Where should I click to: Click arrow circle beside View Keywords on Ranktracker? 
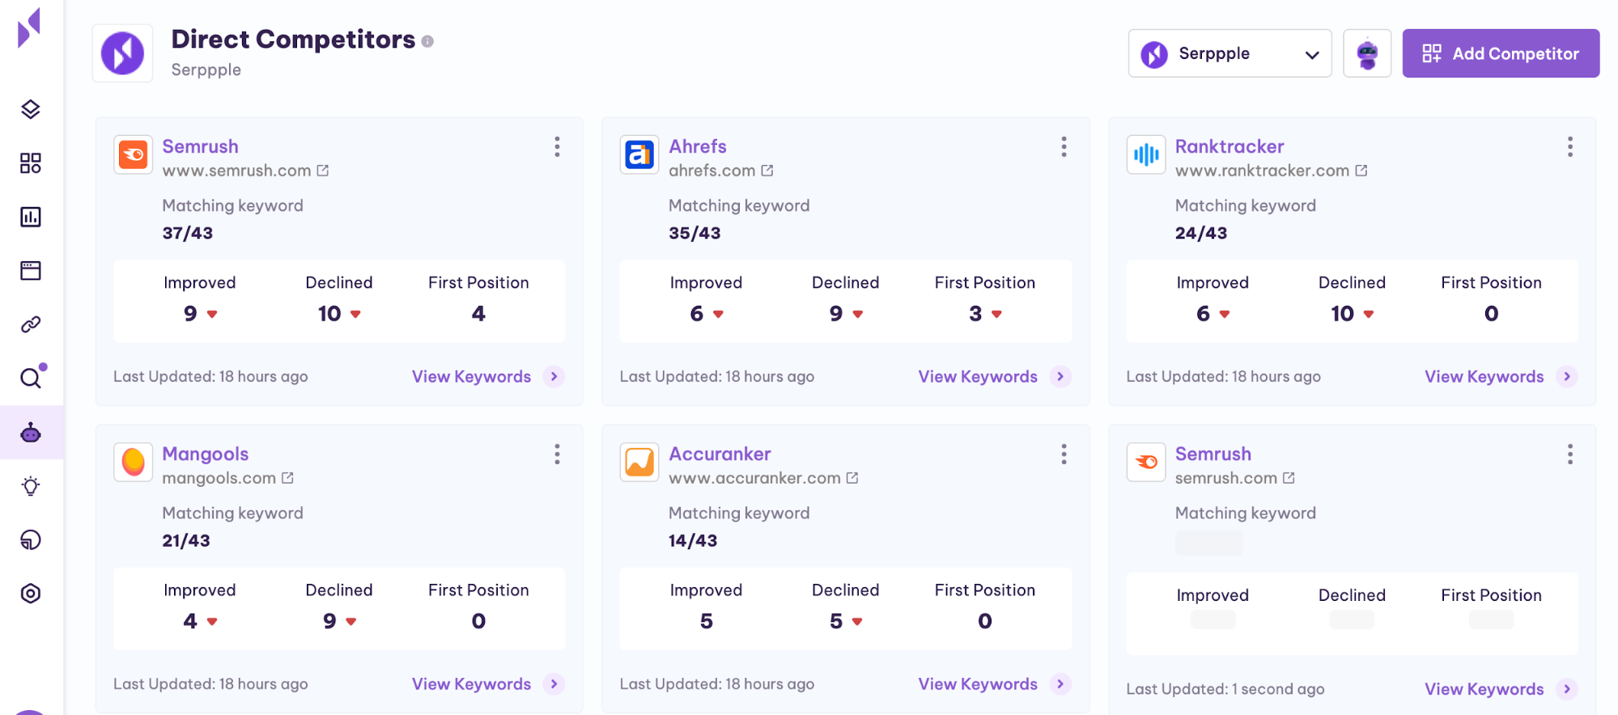coord(1567,376)
